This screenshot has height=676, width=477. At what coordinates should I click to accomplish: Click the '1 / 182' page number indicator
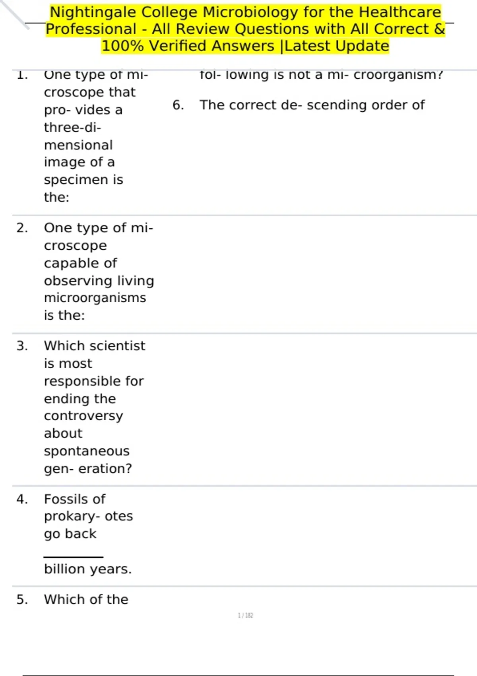point(245,615)
